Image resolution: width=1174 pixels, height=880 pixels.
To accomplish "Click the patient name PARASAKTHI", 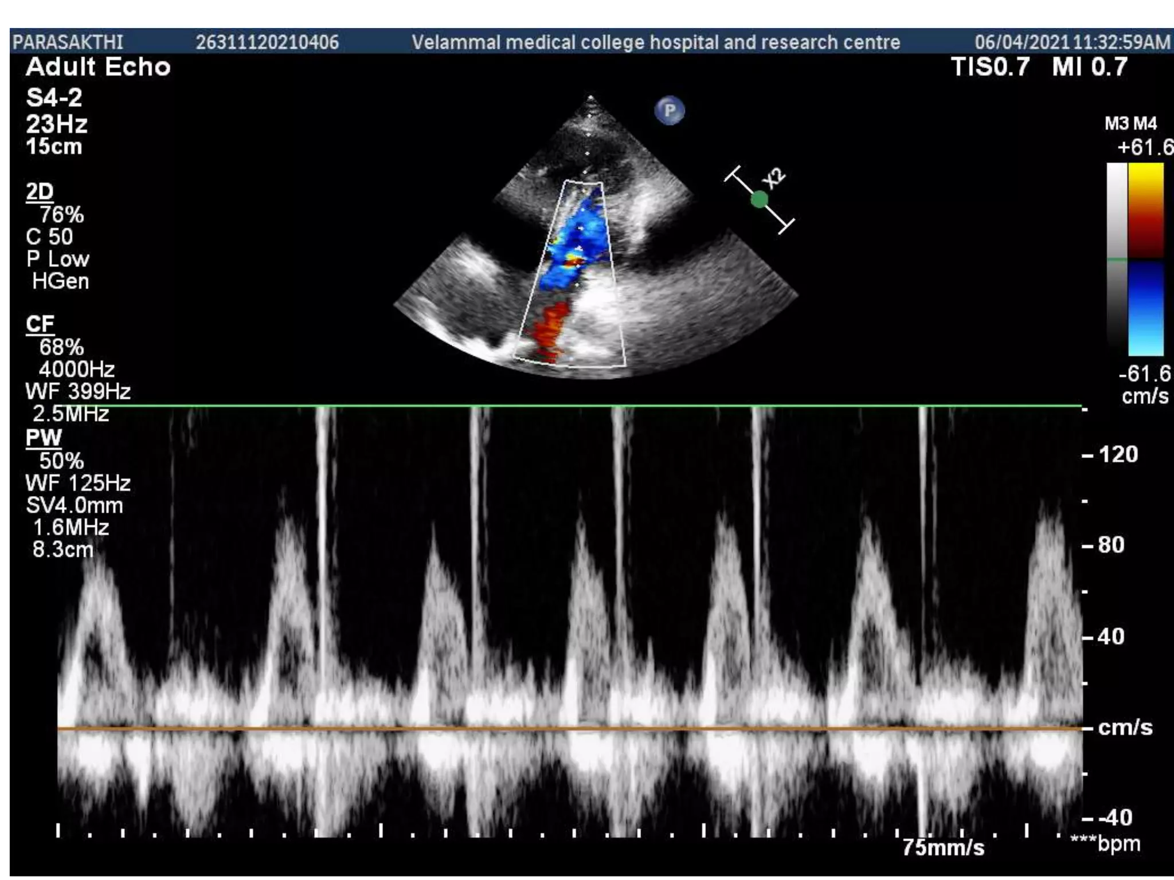I will coord(68,42).
